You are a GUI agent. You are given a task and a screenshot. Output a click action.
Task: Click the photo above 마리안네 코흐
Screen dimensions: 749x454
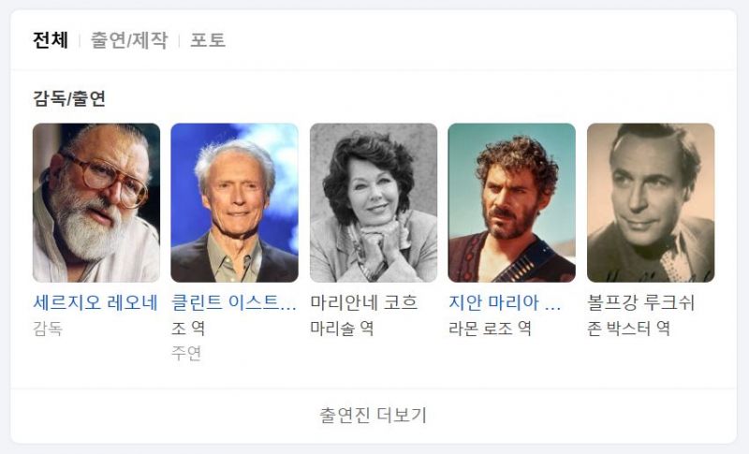point(374,203)
